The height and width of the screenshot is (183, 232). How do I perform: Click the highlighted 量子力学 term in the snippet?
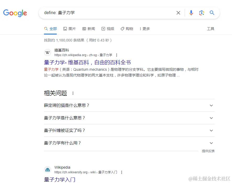click(x=51, y=69)
